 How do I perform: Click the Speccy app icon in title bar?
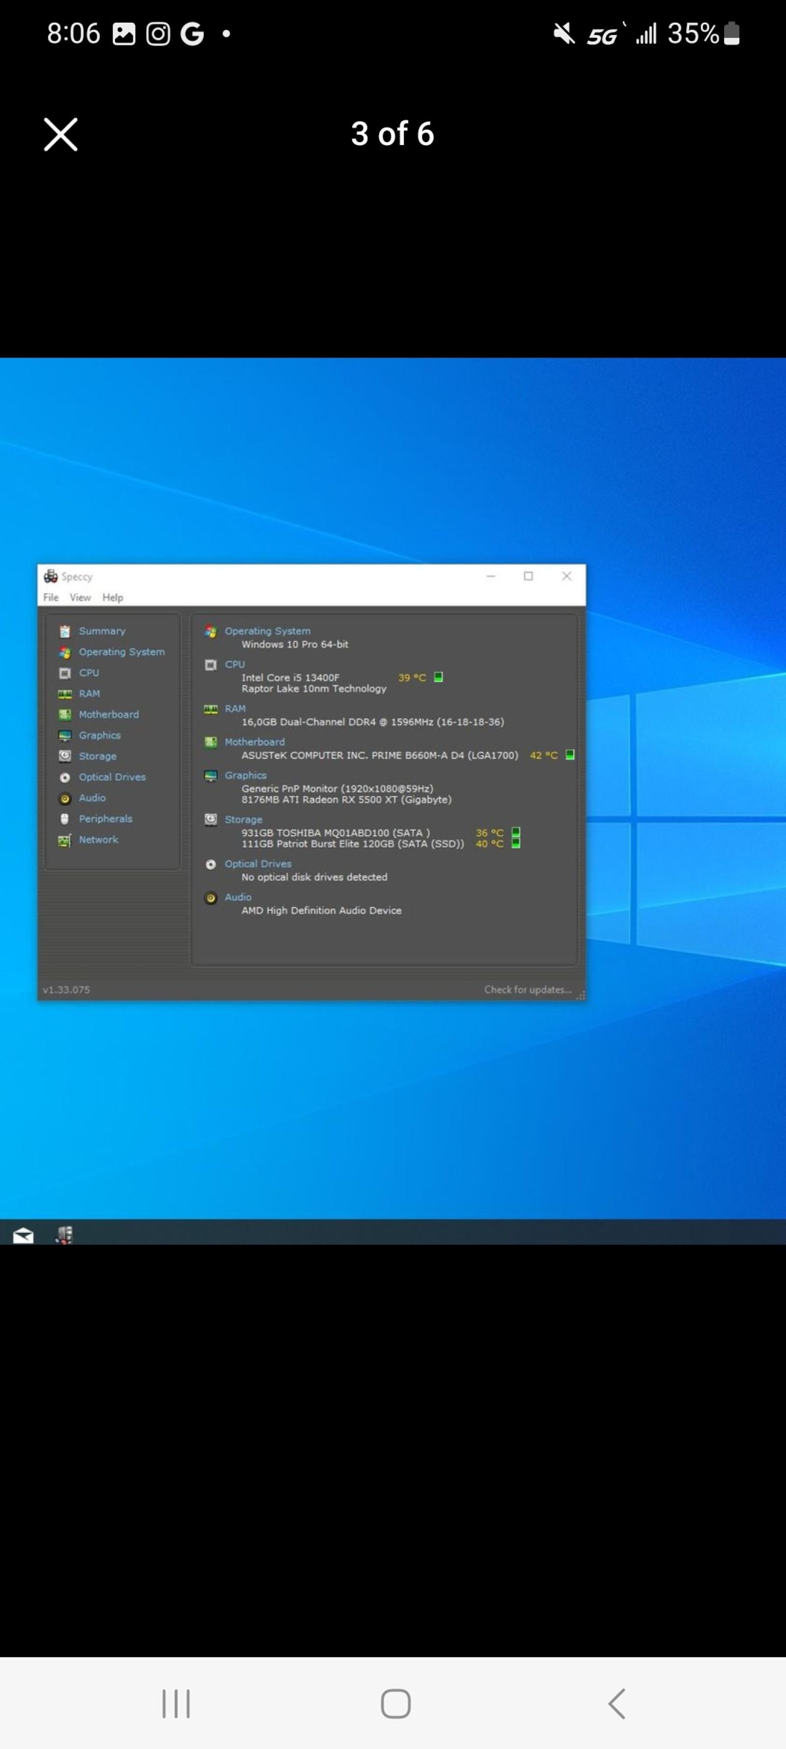click(51, 576)
